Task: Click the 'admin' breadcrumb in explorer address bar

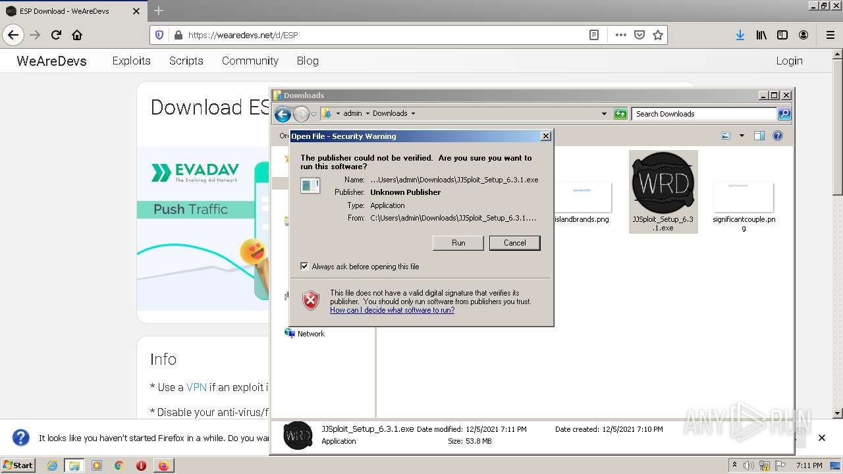Action: [352, 113]
